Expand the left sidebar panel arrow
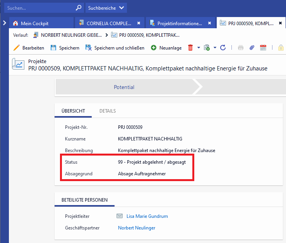This screenshot has width=286, height=243. [x=4, y=23]
